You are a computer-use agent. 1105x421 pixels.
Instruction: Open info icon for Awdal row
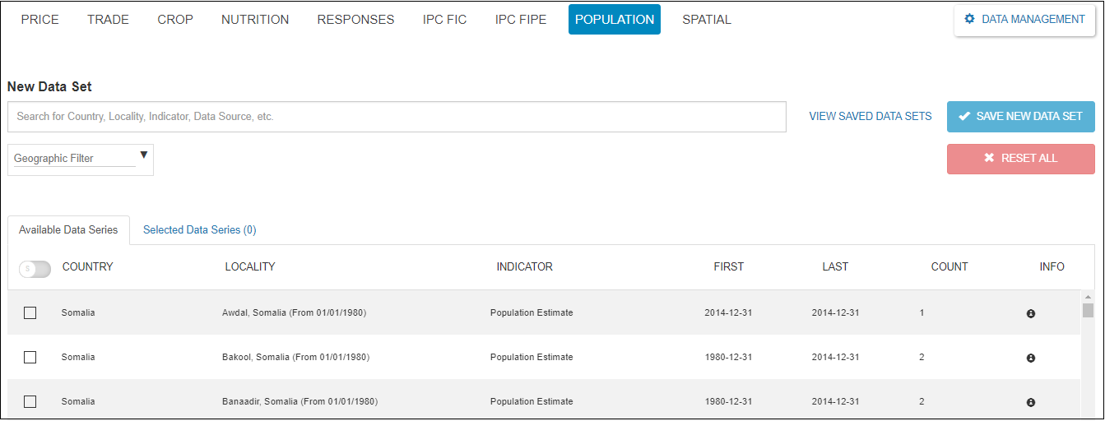1030,313
